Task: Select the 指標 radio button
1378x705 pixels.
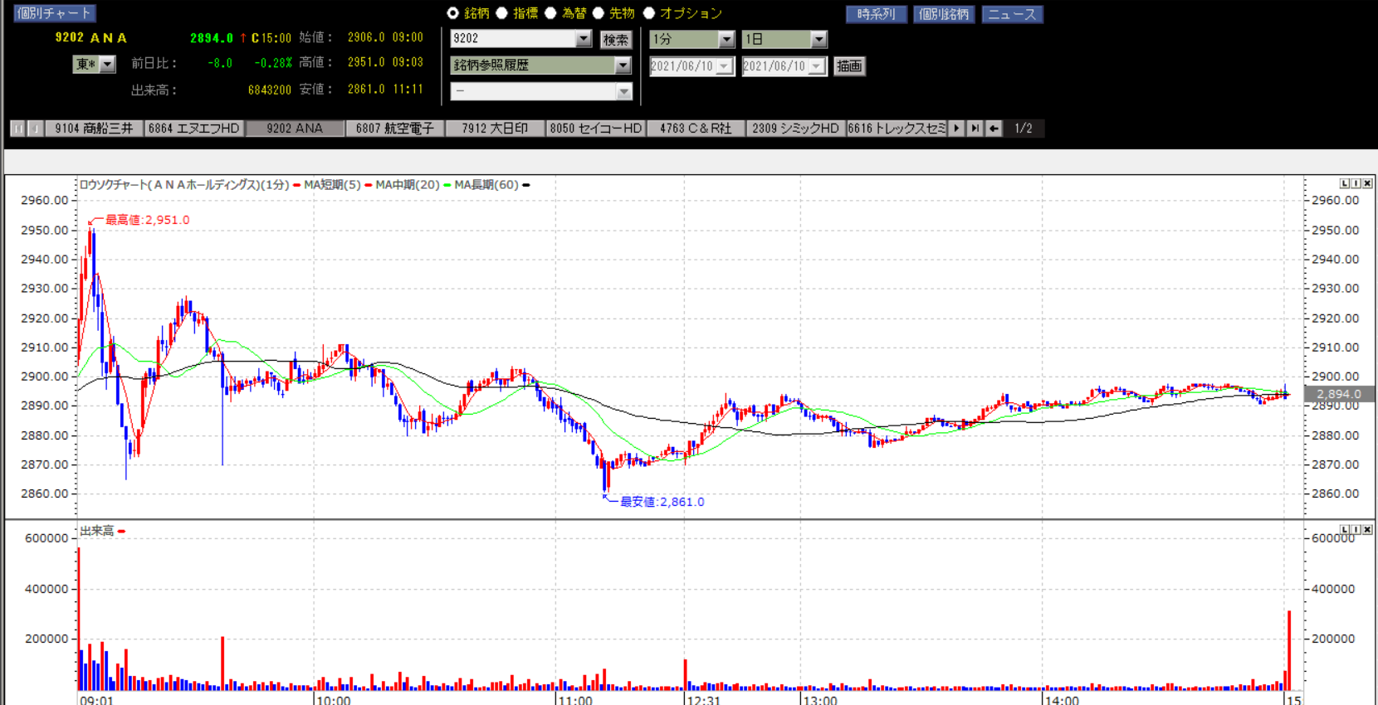Action: click(x=501, y=13)
